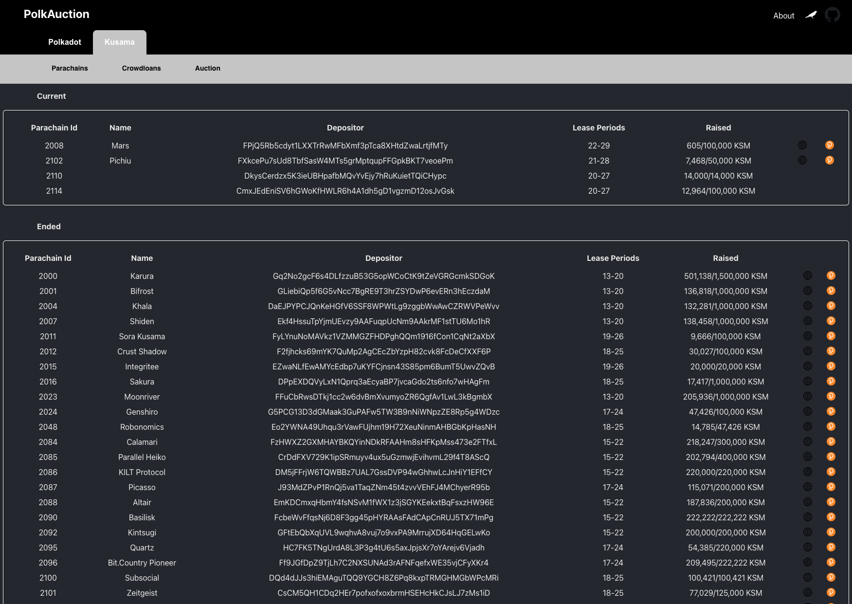
Task: Open the globe icon in KILT Protocol row
Action: point(808,472)
